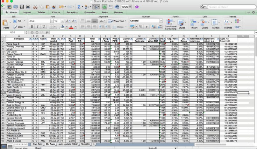The height and width of the screenshot is (149, 257).
Task: Toggle the Filter funnel button
Action: (95, 7)
